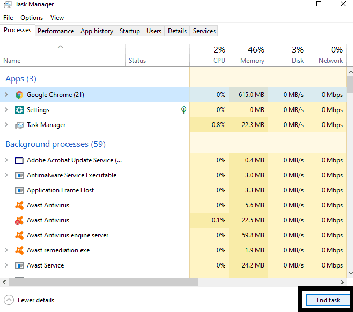Select the Avast Service row name
Viewport: 353px width, 312px height.
click(46, 265)
